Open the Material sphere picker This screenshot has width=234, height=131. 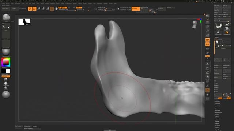(6, 52)
